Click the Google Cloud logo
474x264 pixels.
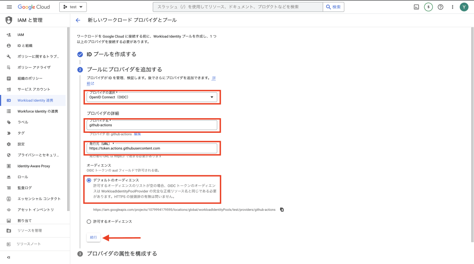point(33,7)
